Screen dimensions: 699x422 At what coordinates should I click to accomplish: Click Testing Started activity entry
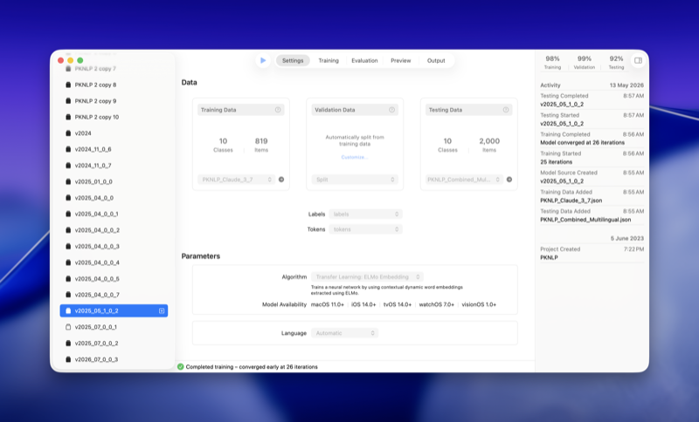click(x=592, y=119)
